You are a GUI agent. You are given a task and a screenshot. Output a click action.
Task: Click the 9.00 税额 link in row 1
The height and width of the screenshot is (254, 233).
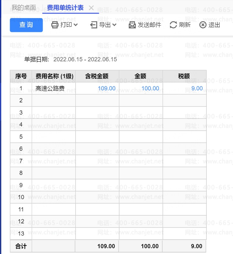[197, 88]
